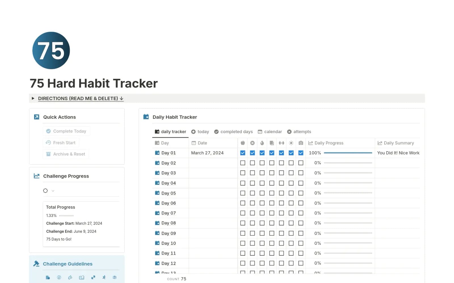This screenshot has height=283, width=454.
Task: Check the book reading checkbox for Day 06
Action: (272, 203)
